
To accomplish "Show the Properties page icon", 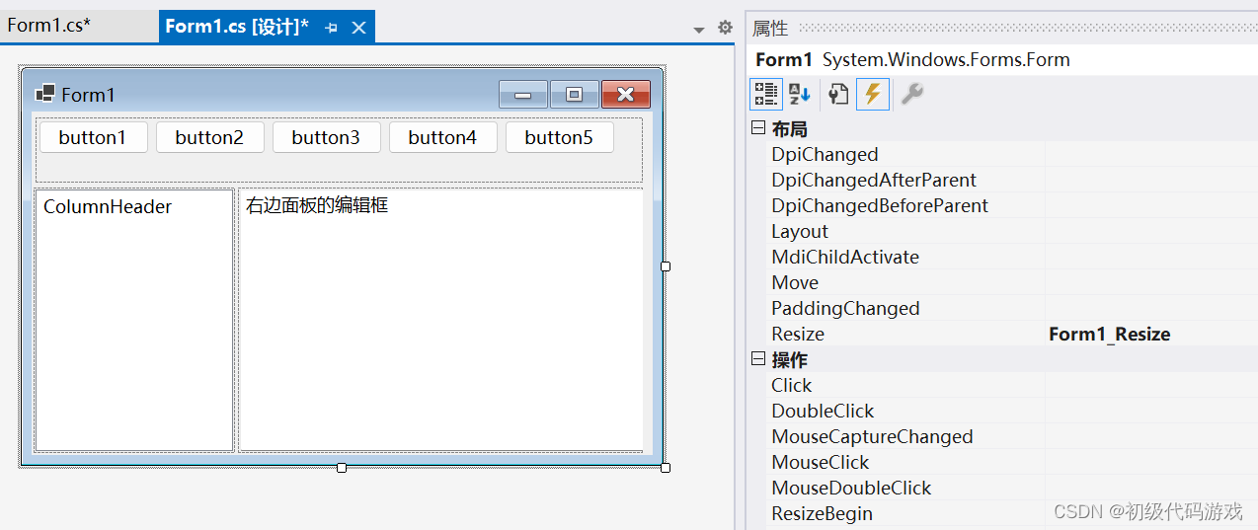I will [837, 94].
